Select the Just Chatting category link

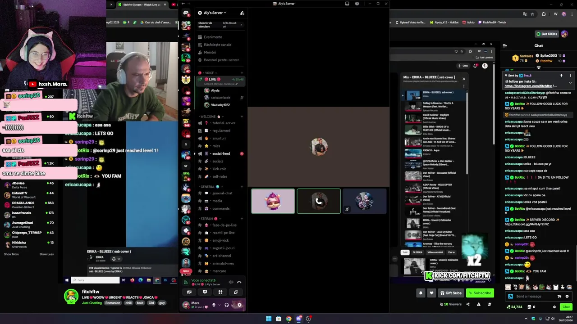(92, 303)
